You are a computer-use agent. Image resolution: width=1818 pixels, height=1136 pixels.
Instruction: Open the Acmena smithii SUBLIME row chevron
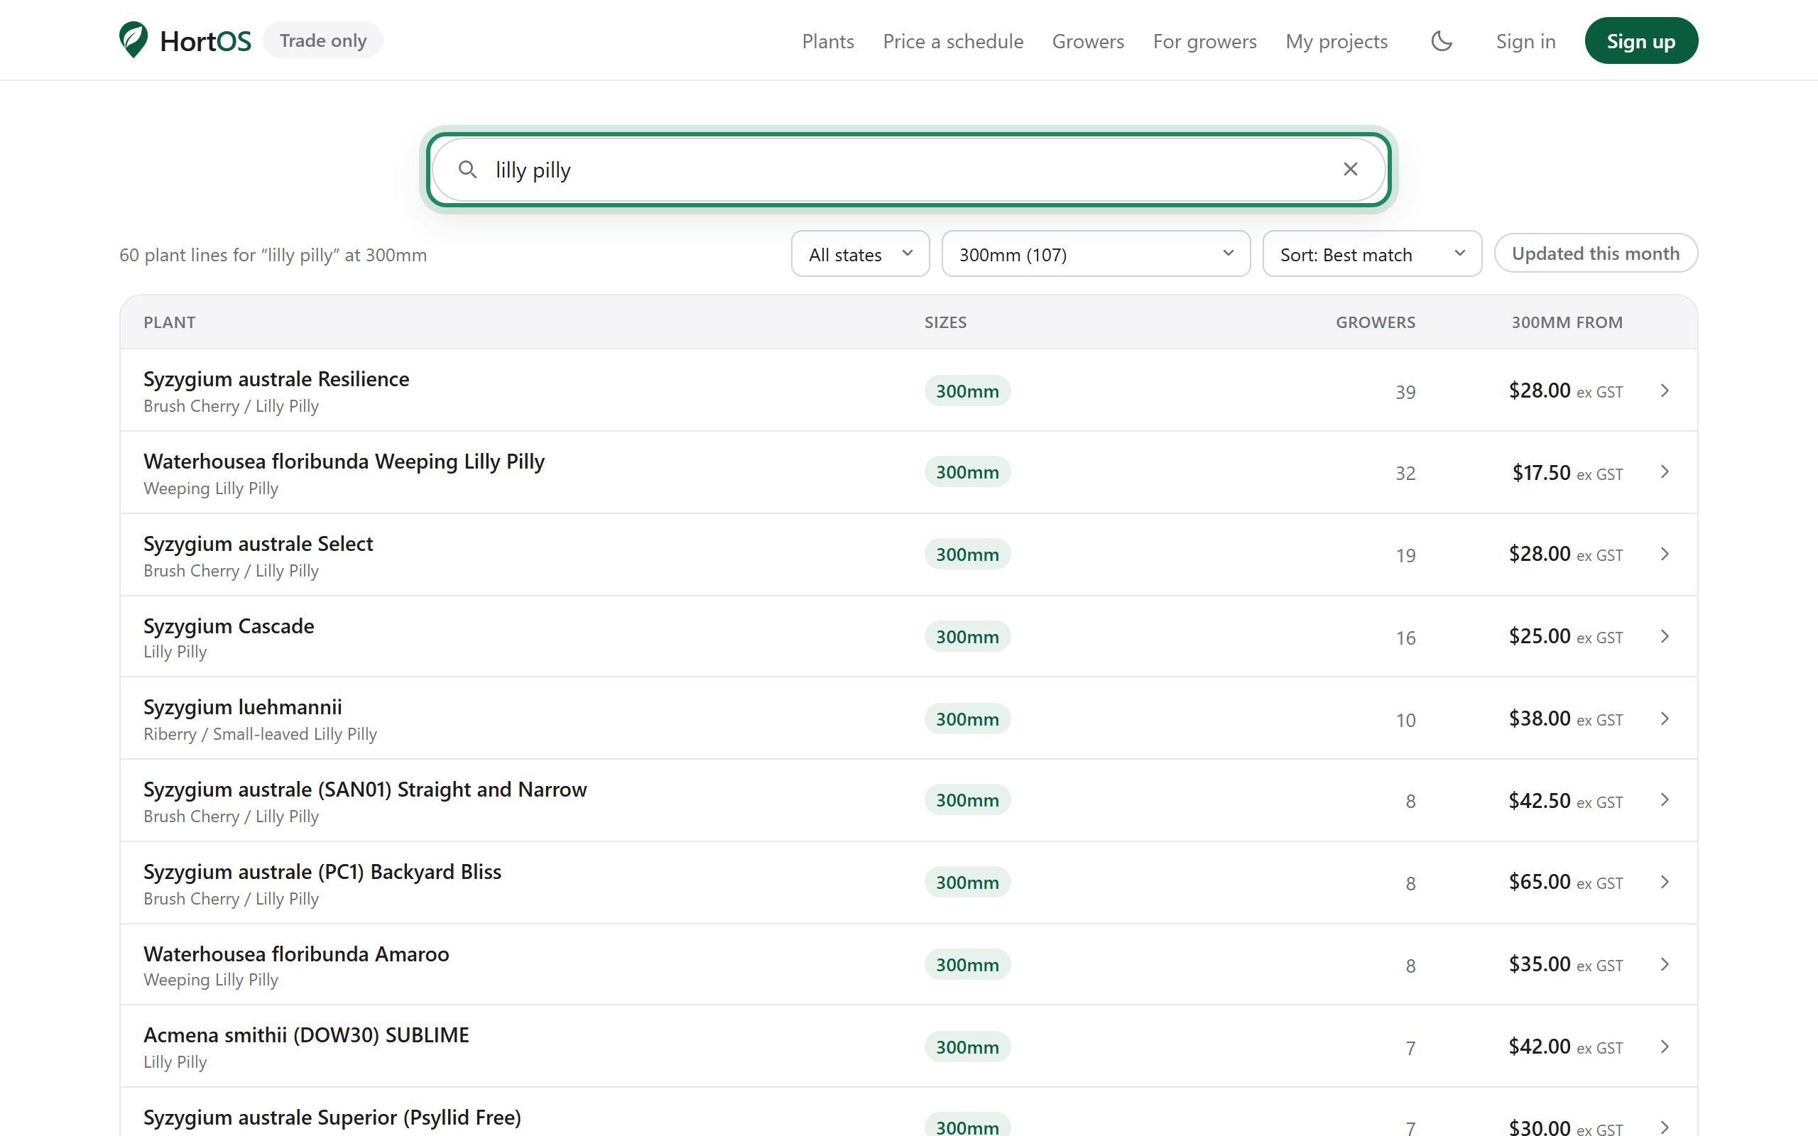tap(1665, 1047)
